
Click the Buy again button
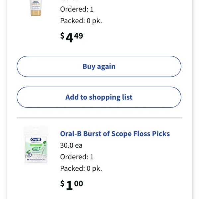click(x=99, y=66)
